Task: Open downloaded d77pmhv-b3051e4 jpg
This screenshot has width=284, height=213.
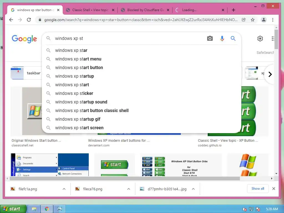Action: coord(167,189)
